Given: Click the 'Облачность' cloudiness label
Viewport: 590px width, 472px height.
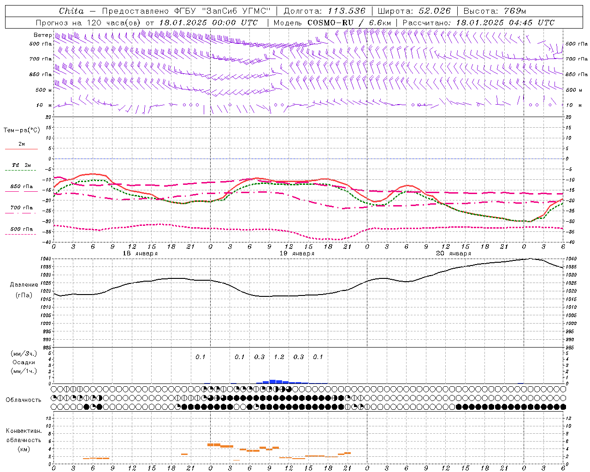Looking at the screenshot, I should click(24, 400).
